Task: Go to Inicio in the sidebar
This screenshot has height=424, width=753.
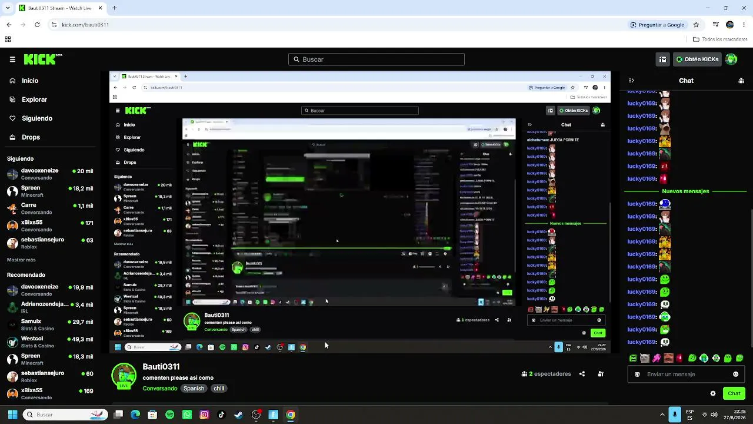Action: (x=29, y=81)
